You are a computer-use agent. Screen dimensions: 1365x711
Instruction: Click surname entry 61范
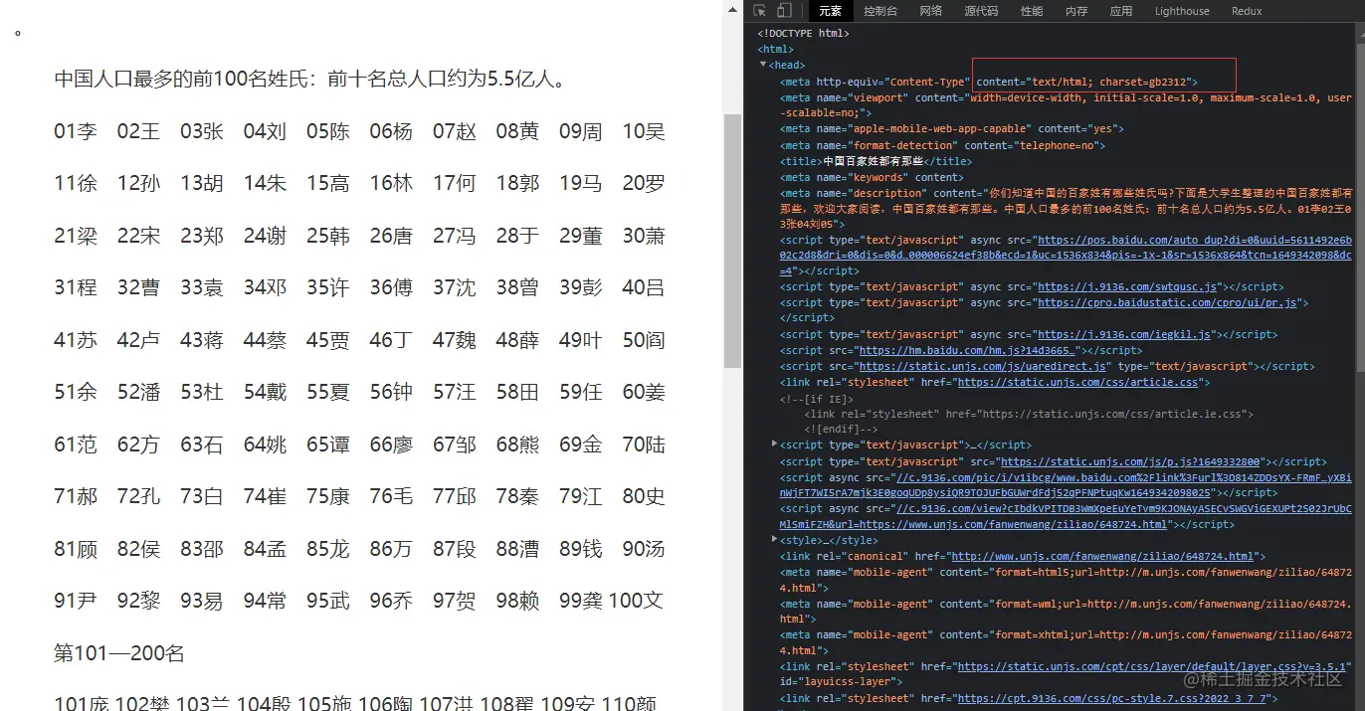[x=76, y=444]
